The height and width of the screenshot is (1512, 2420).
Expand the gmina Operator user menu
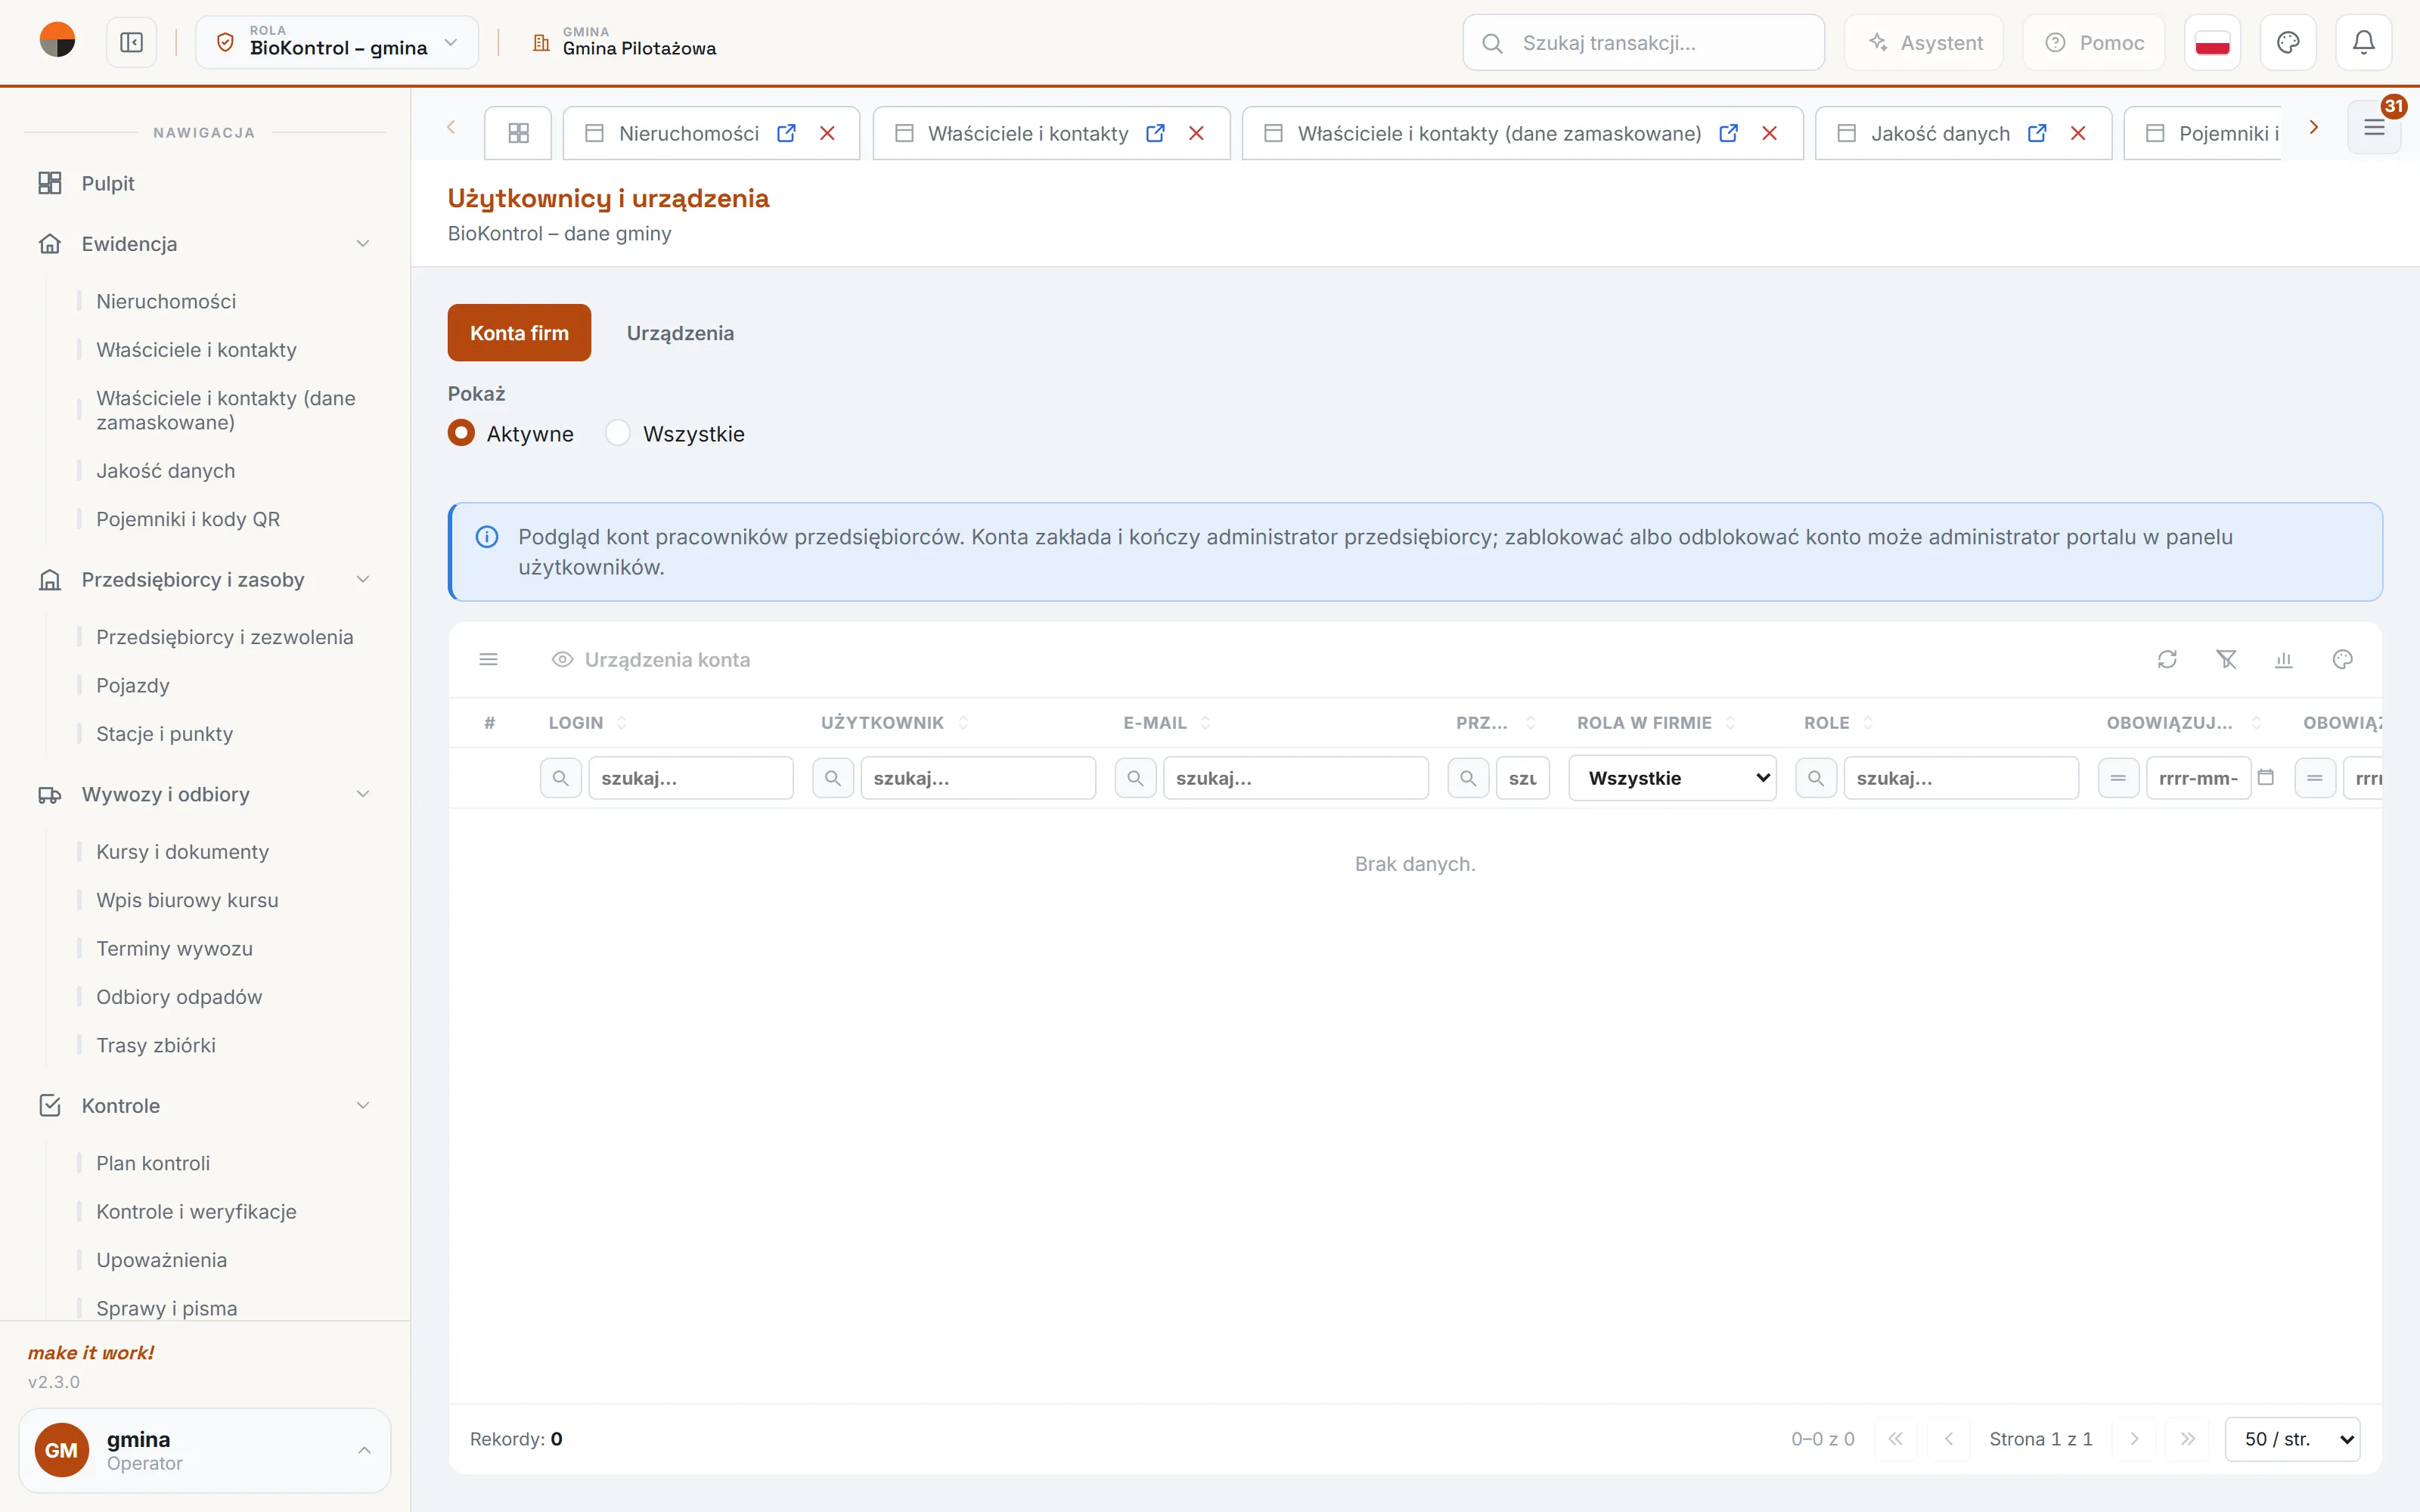[204, 1450]
